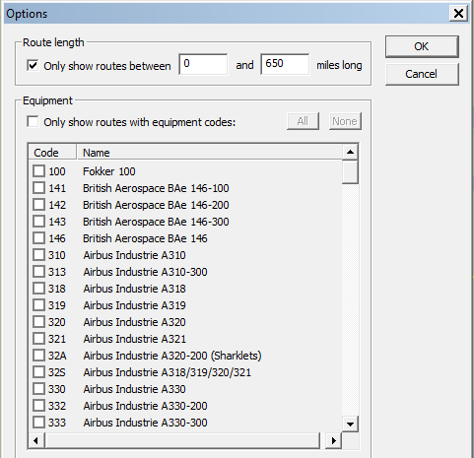The height and width of the screenshot is (458, 474).
Task: Sort list by the Code column header
Action: (52, 153)
